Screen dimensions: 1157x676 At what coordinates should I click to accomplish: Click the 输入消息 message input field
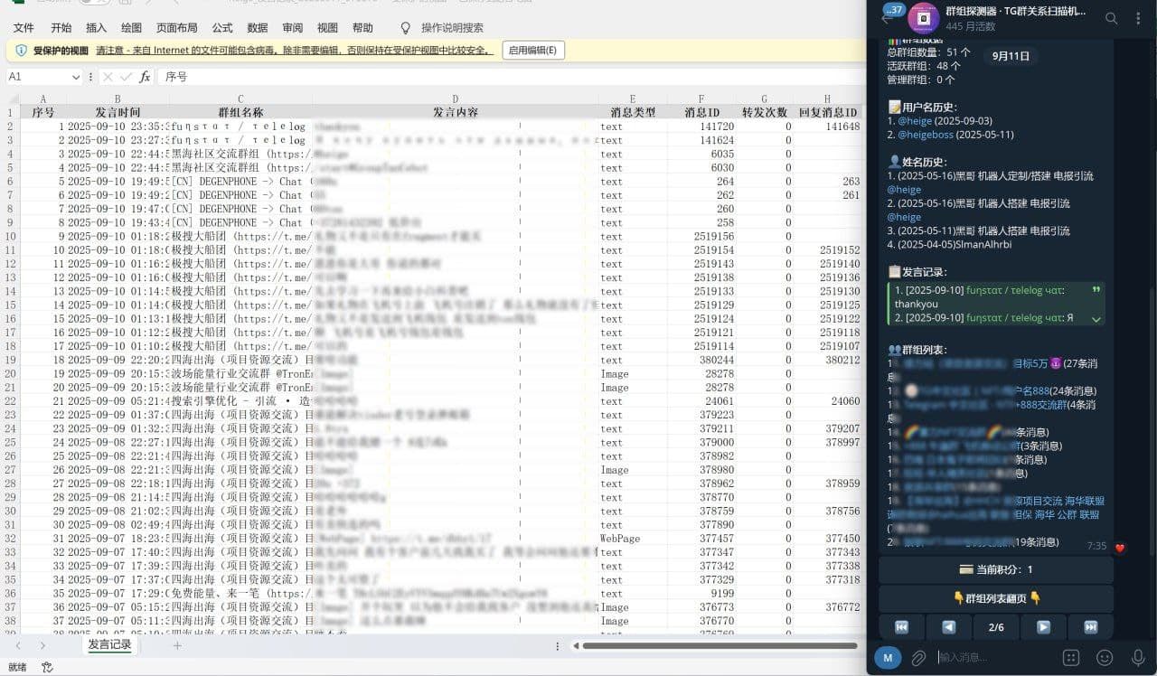click(994, 658)
